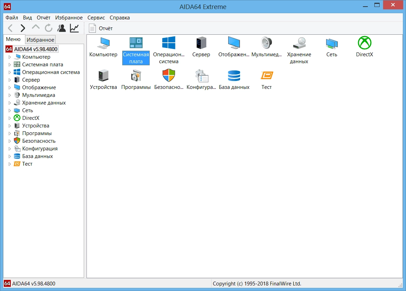Viewport: 406px width, 291px height.
Task: Expand the DirectX tree node
Action: click(x=10, y=118)
